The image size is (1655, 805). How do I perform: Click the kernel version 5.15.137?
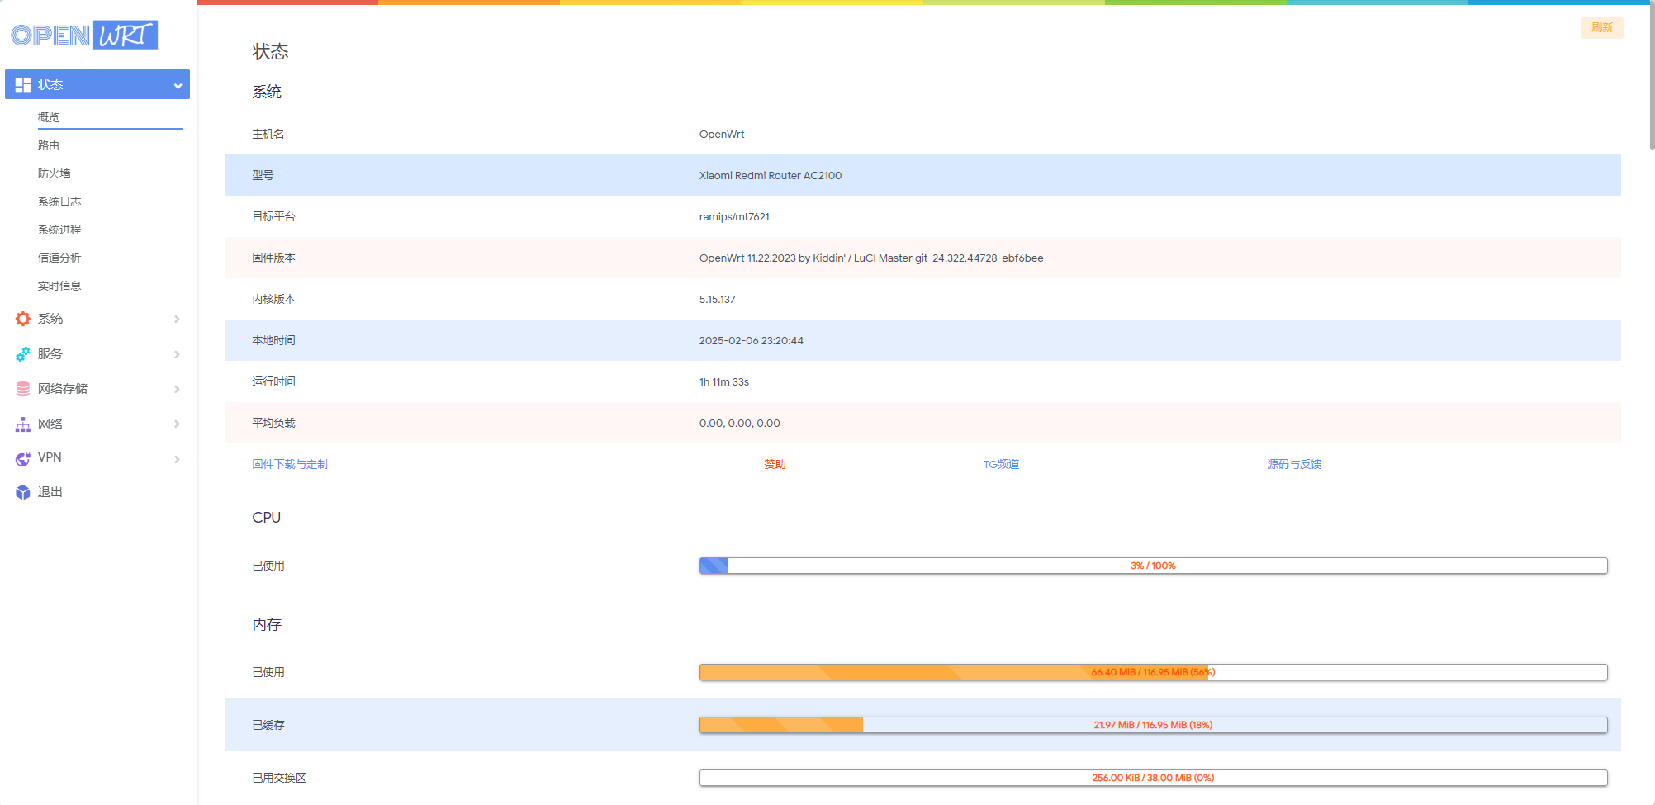[717, 300]
